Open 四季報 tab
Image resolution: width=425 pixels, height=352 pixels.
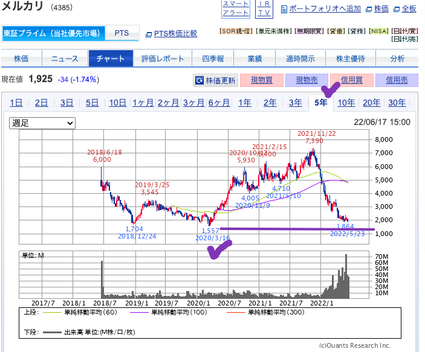(x=213, y=58)
